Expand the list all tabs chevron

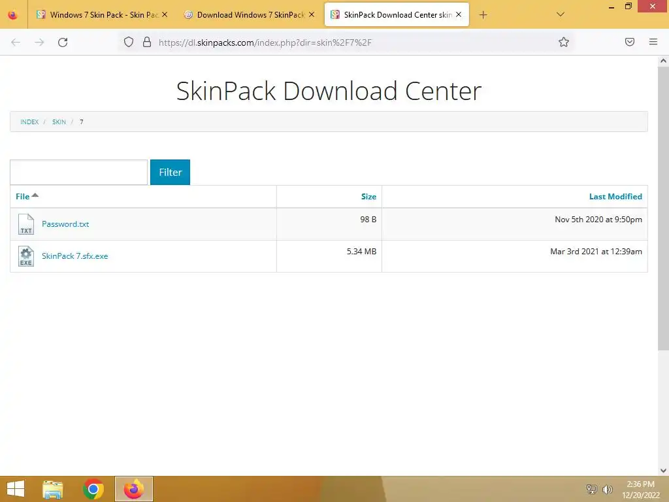click(561, 14)
